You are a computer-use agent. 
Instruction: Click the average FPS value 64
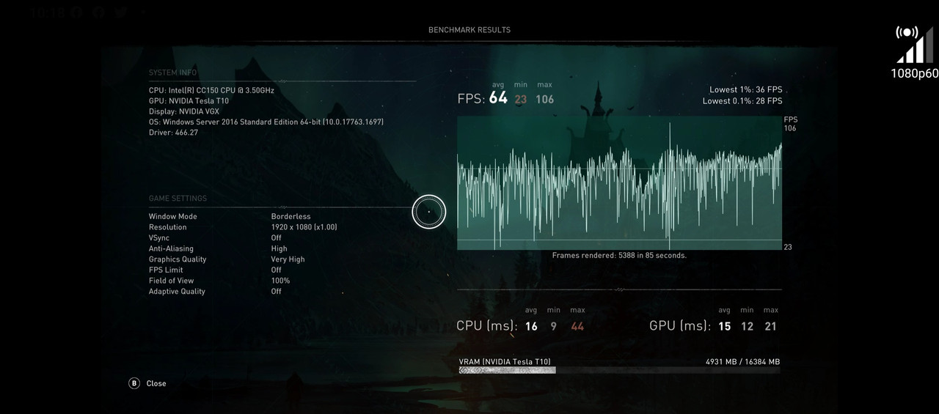coord(499,98)
